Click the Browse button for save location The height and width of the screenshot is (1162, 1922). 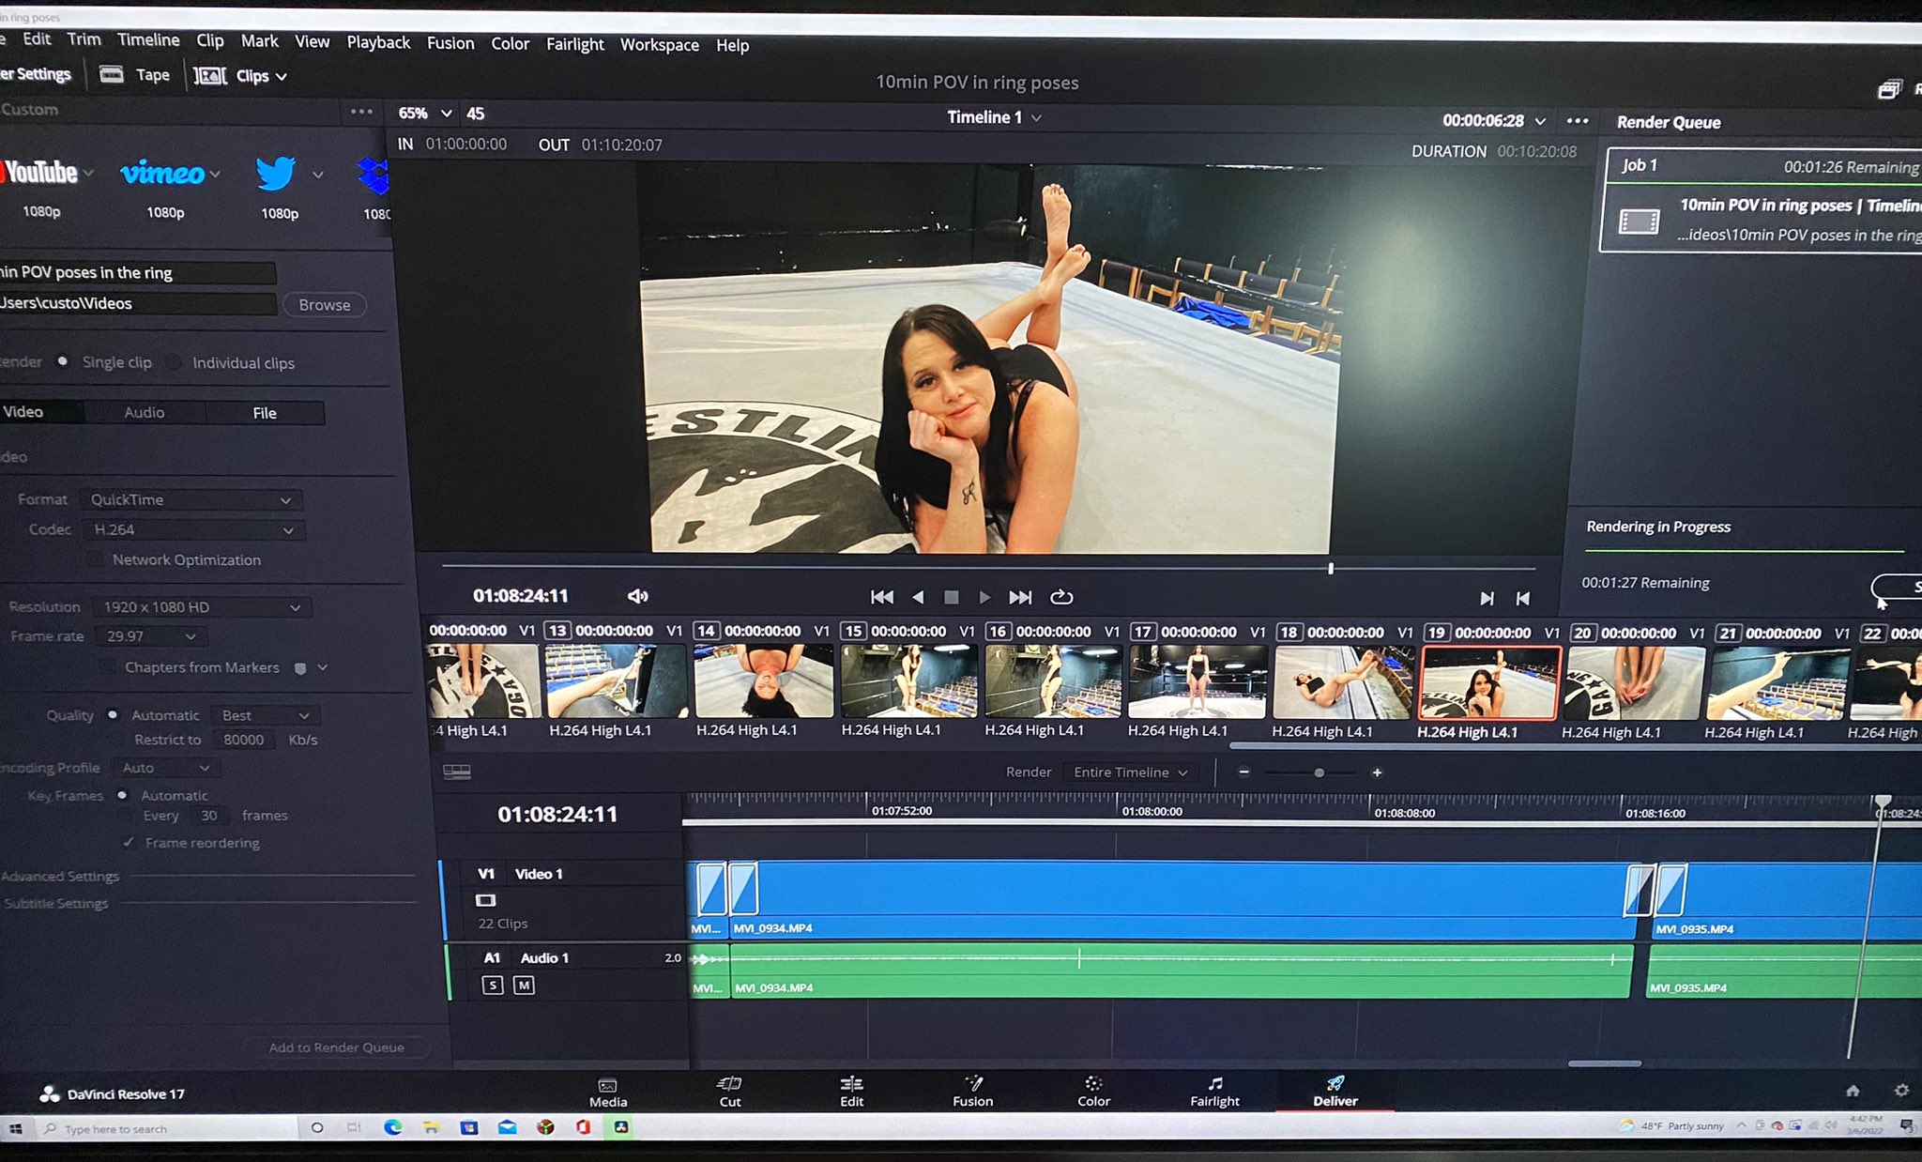pyautogui.click(x=323, y=304)
